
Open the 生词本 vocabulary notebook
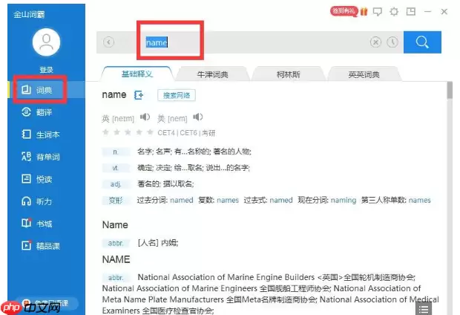point(41,134)
